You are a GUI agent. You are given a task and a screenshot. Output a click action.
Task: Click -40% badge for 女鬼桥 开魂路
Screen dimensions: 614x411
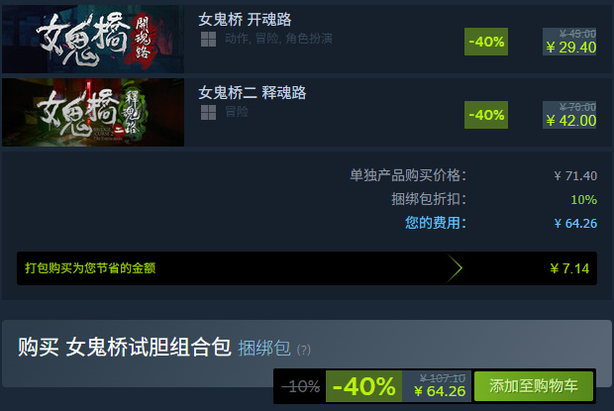point(486,42)
